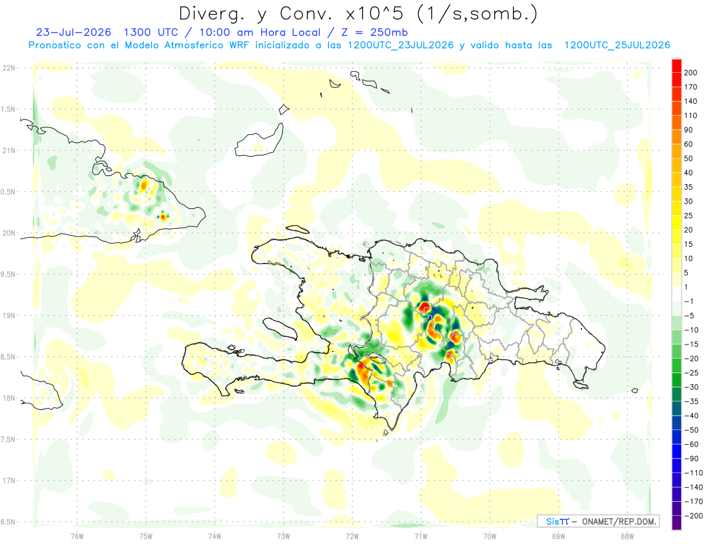Click the latitude label "18N"
Image resolution: width=704 pixels, height=544 pixels.
8,398
